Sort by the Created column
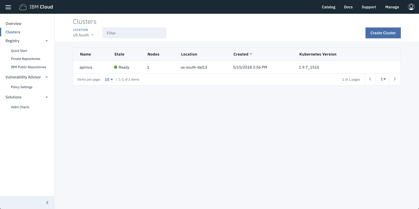 coord(243,54)
